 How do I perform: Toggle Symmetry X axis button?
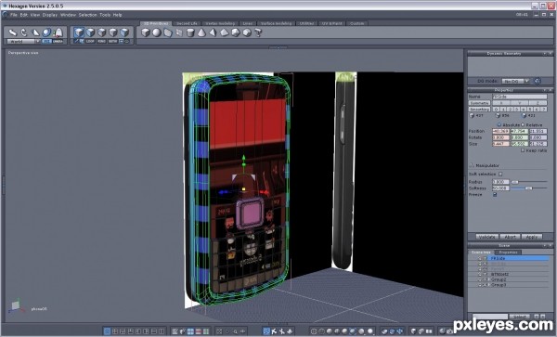pyautogui.click(x=501, y=103)
